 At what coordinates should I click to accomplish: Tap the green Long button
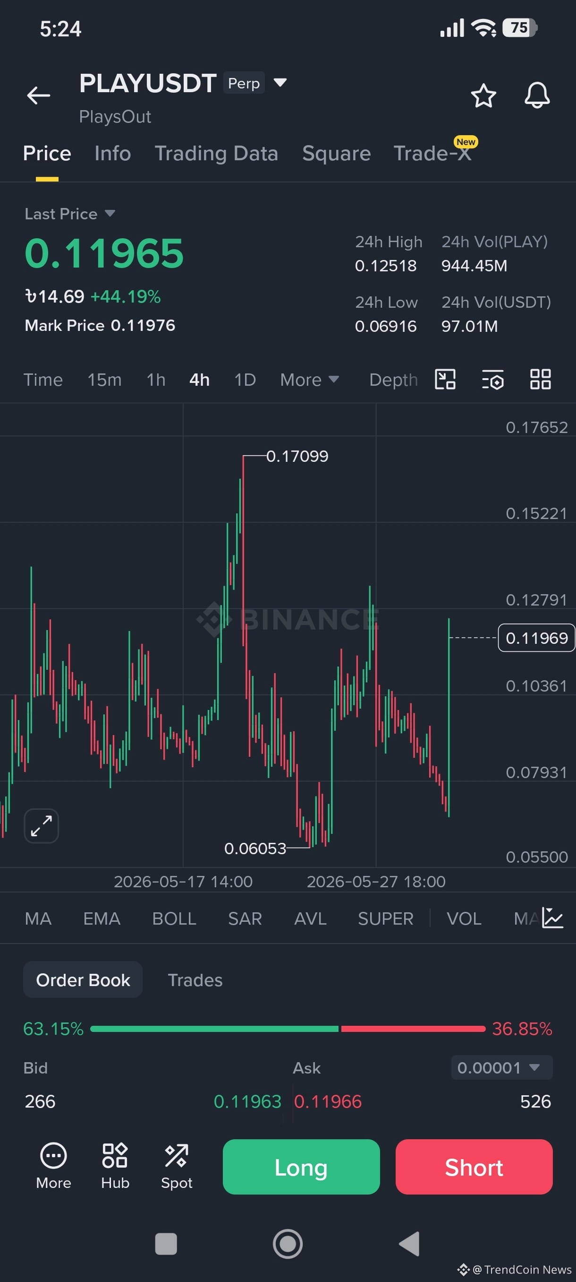pyautogui.click(x=301, y=1167)
